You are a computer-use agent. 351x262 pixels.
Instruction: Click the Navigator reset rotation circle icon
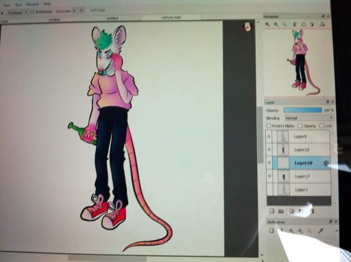click(304, 24)
